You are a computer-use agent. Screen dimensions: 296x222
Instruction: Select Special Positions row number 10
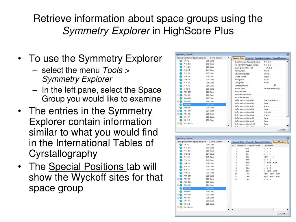(x=260, y=174)
